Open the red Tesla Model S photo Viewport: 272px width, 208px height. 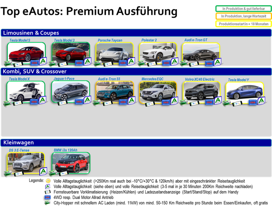(x=26, y=53)
